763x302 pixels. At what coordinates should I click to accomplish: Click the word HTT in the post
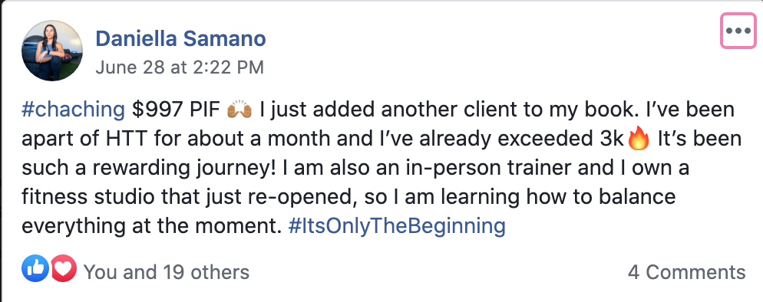[130, 140]
